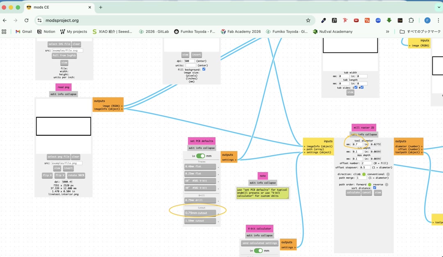
Task: Click Pull from SvgPcb button
Action: (64, 56)
